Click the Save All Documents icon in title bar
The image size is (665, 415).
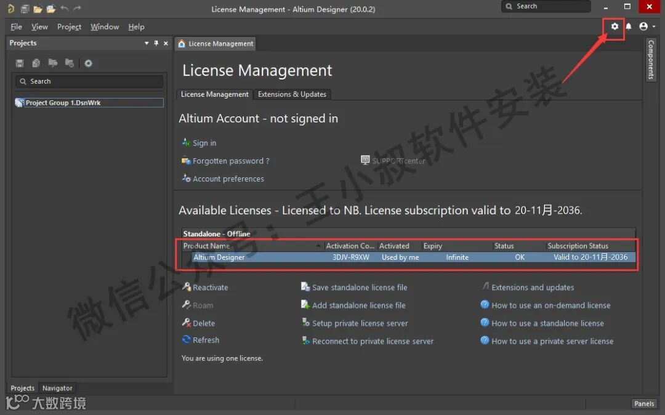(25, 9)
